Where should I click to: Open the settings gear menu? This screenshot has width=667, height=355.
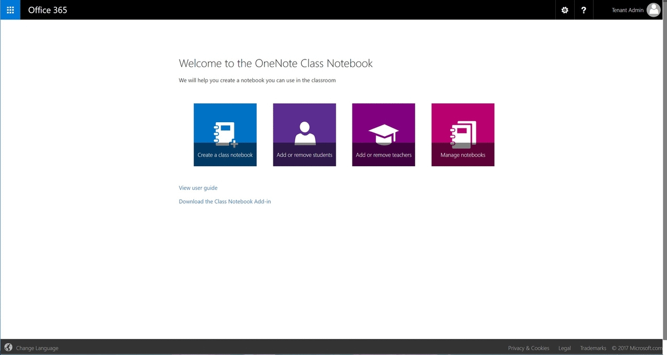[x=565, y=10]
